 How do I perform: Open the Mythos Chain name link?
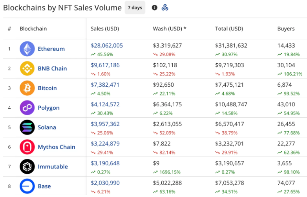56,147
